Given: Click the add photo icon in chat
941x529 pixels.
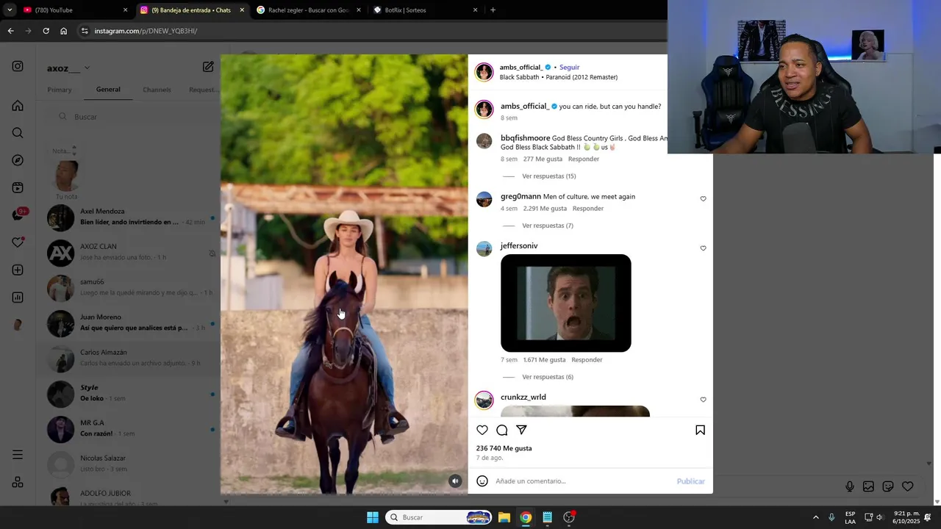Looking at the screenshot, I should pyautogui.click(x=868, y=486).
